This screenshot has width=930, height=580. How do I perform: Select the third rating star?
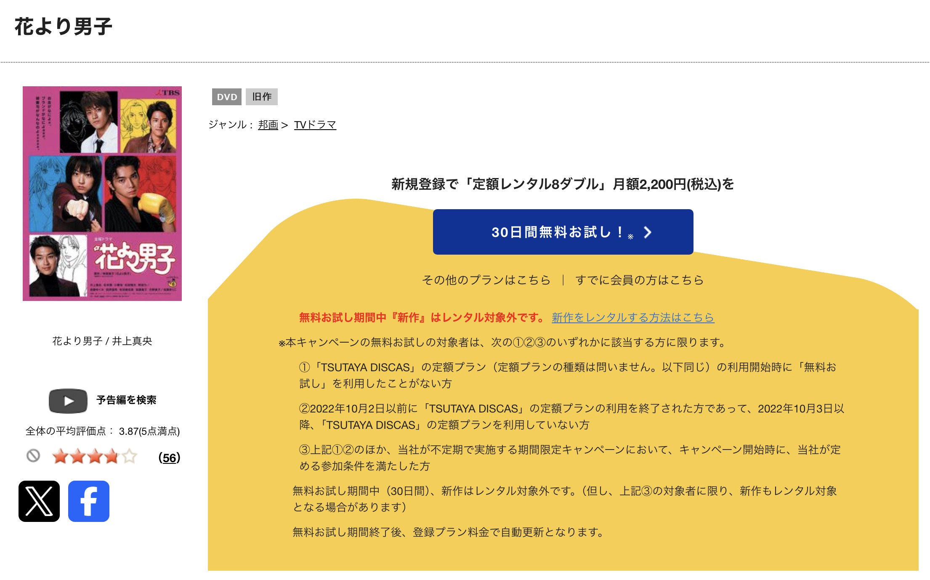pos(95,457)
